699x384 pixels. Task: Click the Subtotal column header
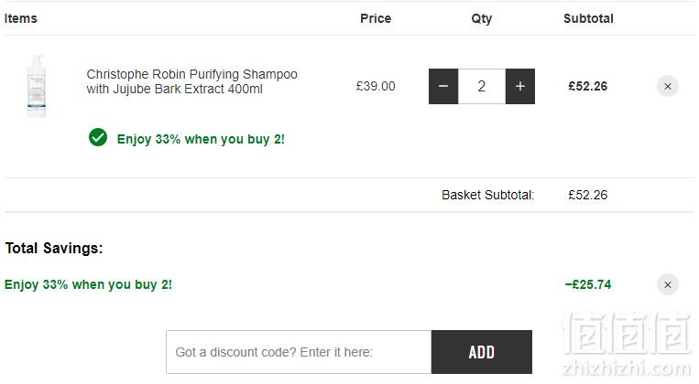click(x=588, y=18)
